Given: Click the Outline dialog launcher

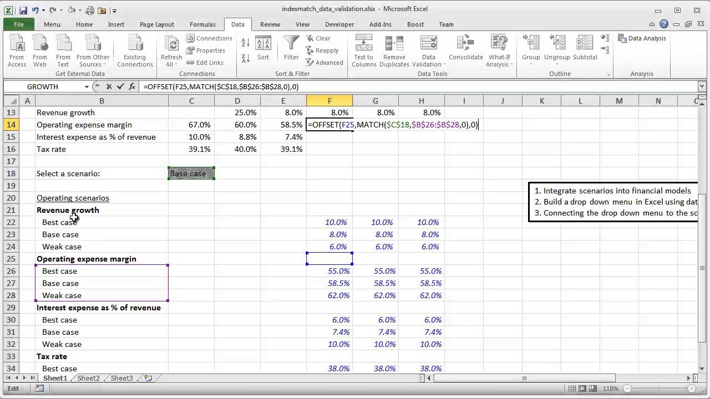Looking at the screenshot, I should (608, 74).
